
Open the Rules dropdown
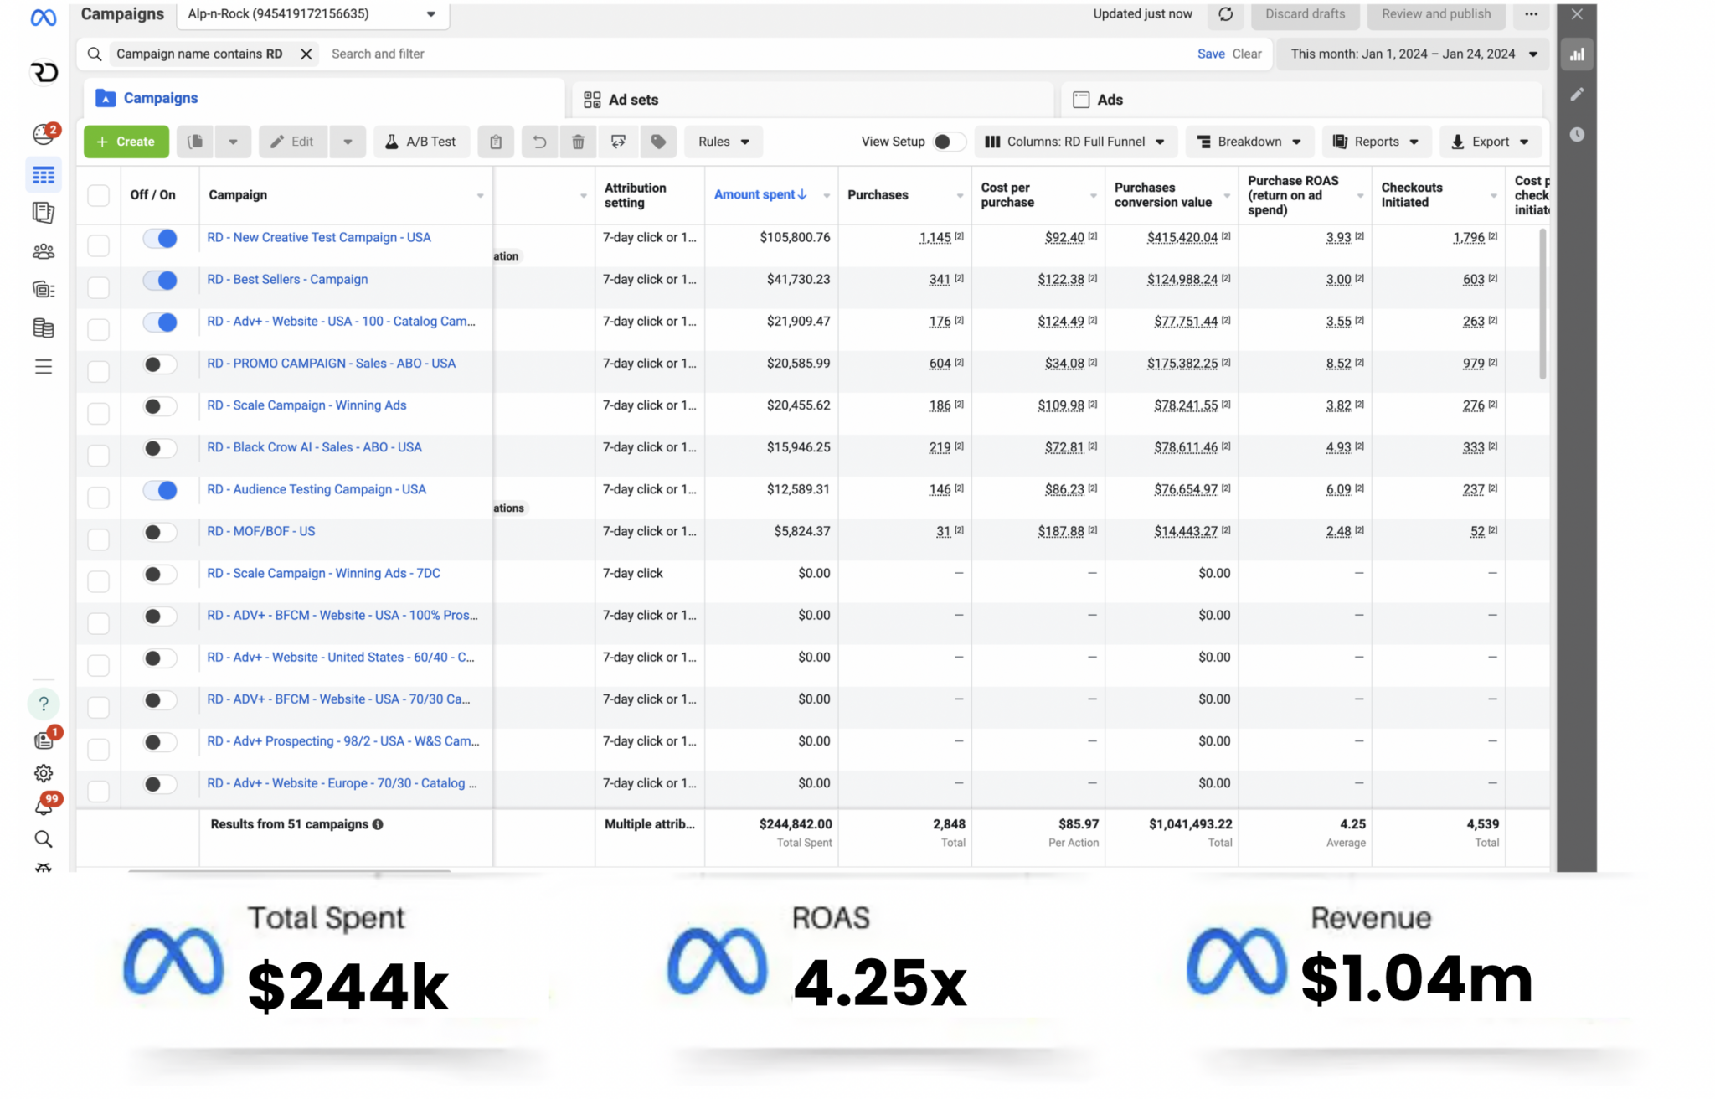coord(724,142)
